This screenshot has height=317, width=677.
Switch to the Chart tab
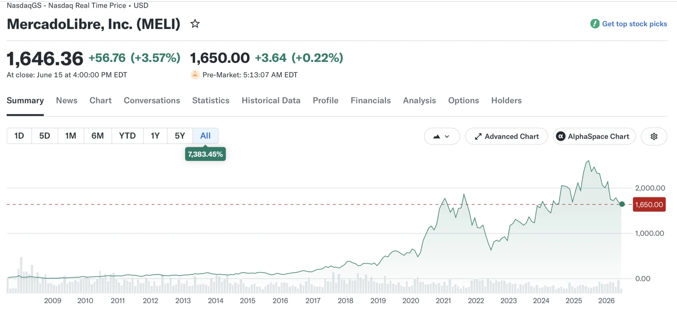101,101
